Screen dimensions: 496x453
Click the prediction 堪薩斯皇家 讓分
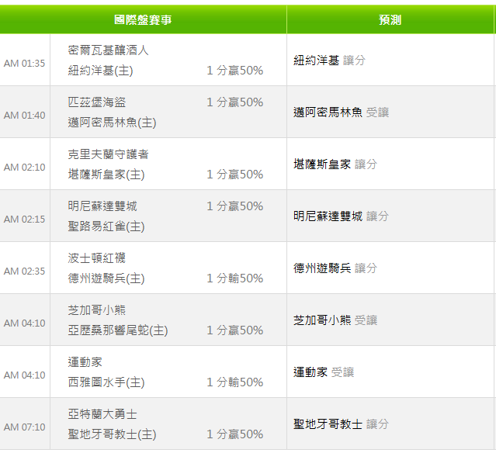335,164
